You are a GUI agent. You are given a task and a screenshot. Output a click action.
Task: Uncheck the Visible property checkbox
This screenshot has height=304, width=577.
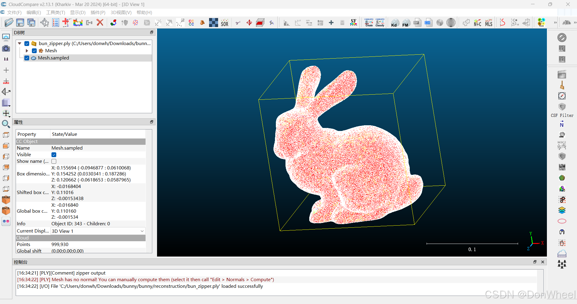click(x=54, y=155)
